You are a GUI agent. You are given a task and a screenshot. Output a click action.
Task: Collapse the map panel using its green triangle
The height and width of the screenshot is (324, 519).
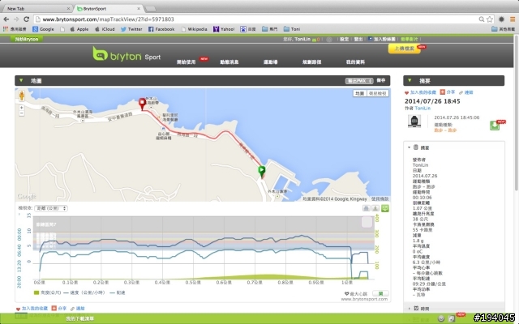click(x=21, y=80)
